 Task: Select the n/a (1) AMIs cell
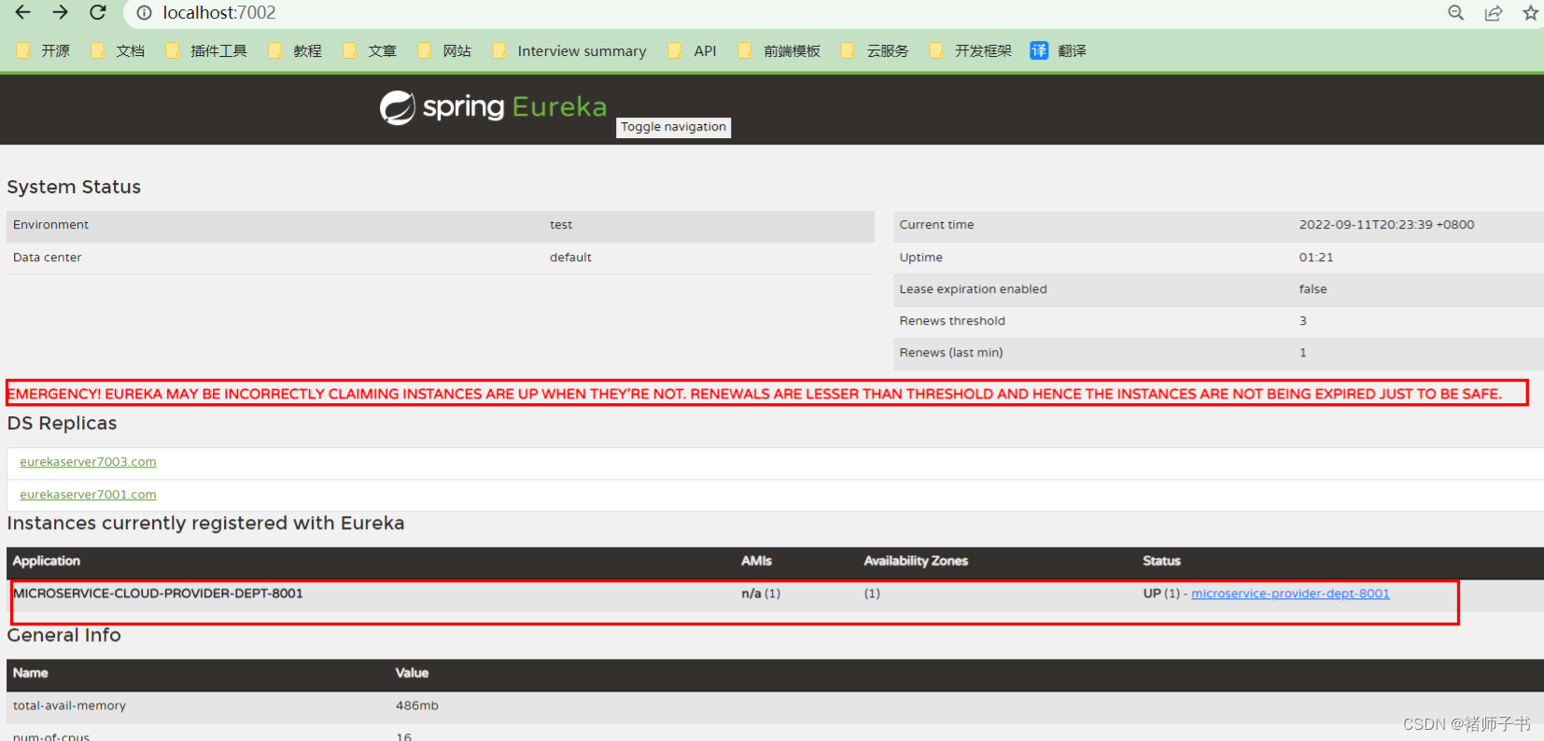[761, 594]
